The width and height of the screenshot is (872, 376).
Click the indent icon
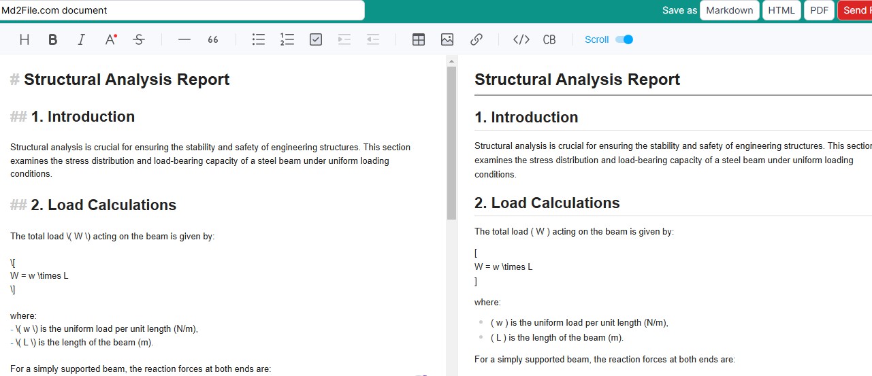click(x=344, y=39)
